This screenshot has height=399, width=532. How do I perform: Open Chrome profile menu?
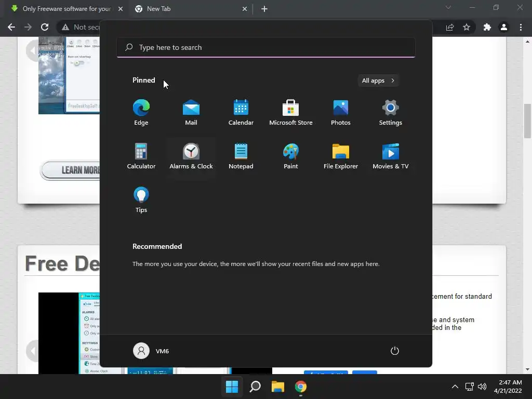pyautogui.click(x=504, y=27)
